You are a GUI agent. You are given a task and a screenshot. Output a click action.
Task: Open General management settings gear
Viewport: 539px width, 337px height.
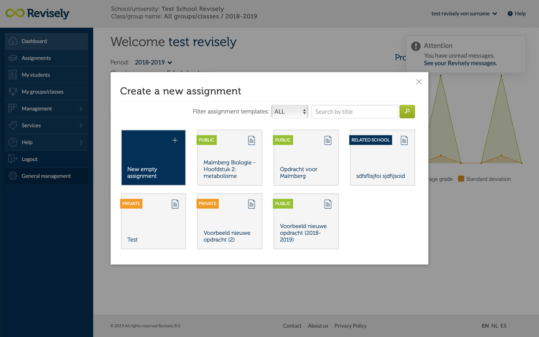[x=12, y=176]
